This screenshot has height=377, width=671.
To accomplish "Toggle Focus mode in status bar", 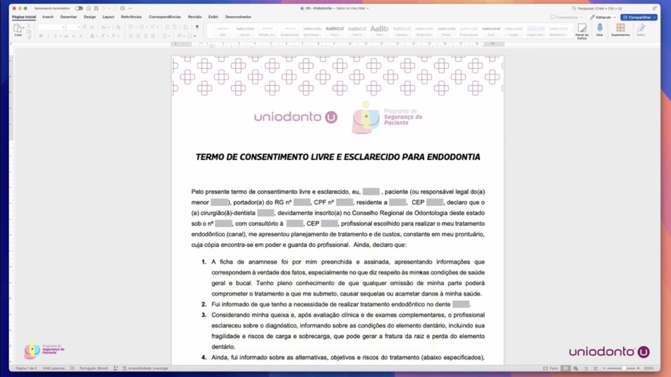I will [x=550, y=368].
